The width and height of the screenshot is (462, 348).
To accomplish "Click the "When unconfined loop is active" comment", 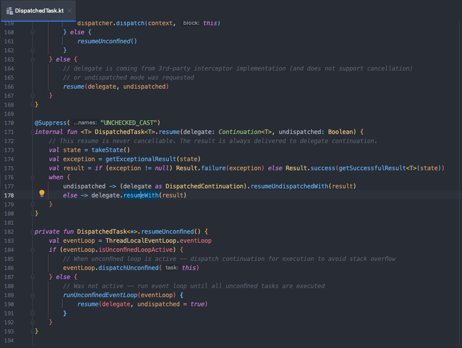I will 229,259.
